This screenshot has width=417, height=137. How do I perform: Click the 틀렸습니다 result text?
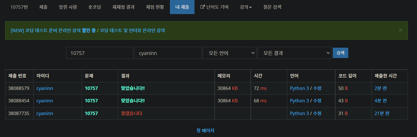131,113
